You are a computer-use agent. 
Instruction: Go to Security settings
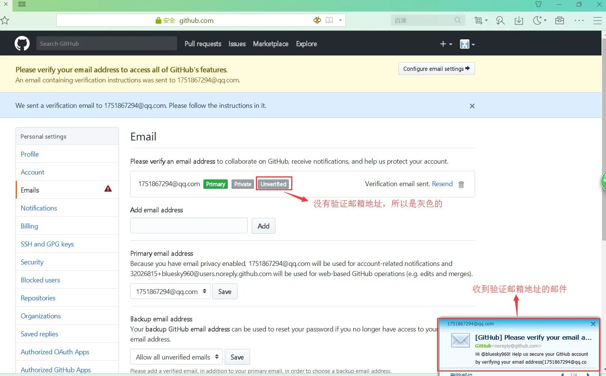tap(67, 262)
